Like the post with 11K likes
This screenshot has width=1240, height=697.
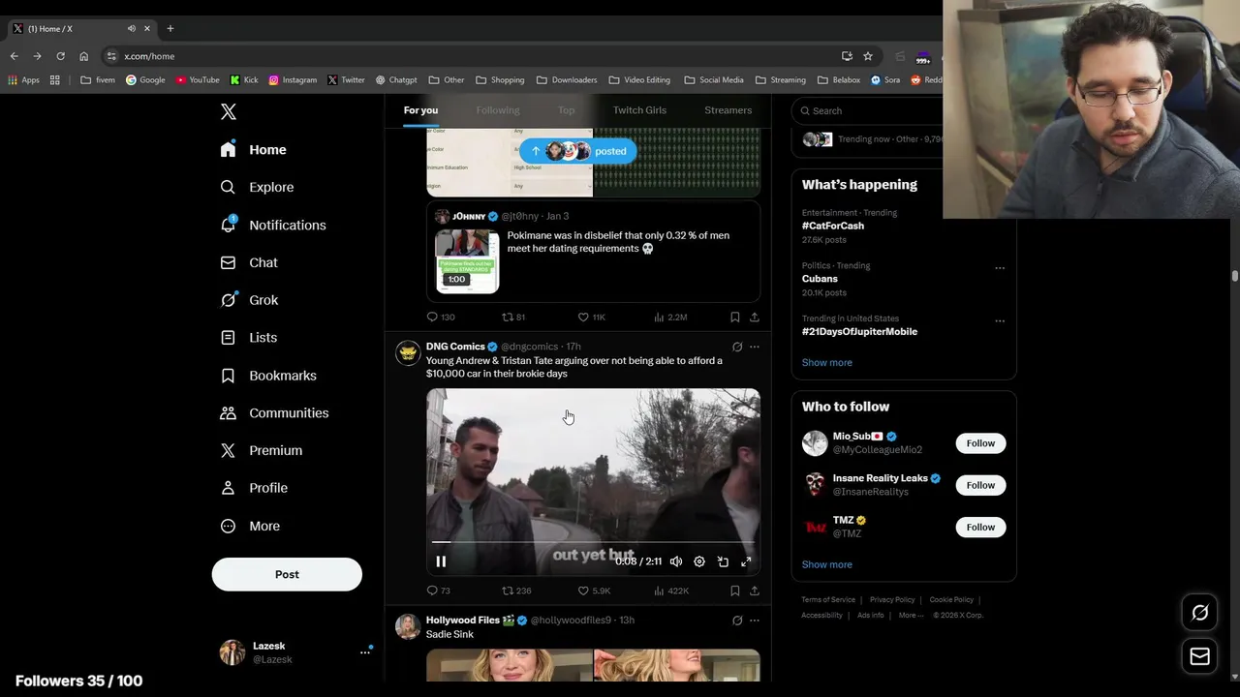(591, 317)
